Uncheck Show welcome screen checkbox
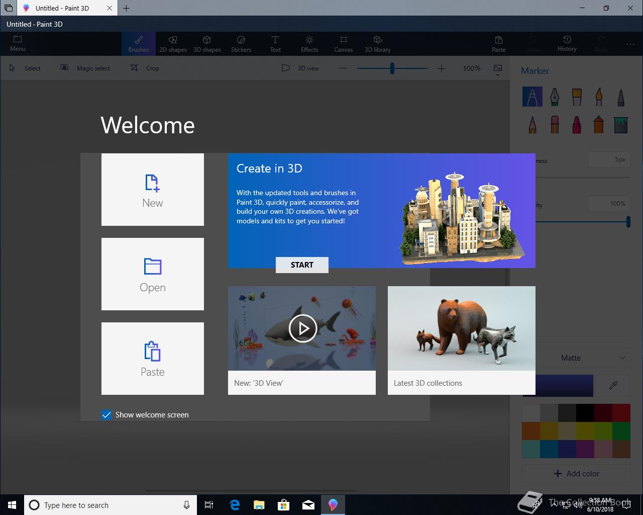The width and height of the screenshot is (643, 515). [106, 415]
